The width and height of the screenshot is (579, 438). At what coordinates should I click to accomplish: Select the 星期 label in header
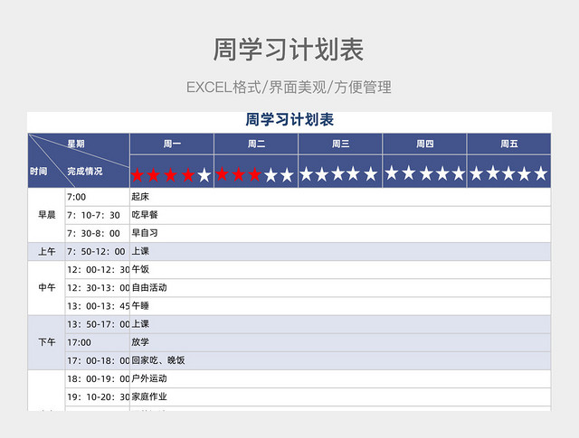pyautogui.click(x=76, y=144)
